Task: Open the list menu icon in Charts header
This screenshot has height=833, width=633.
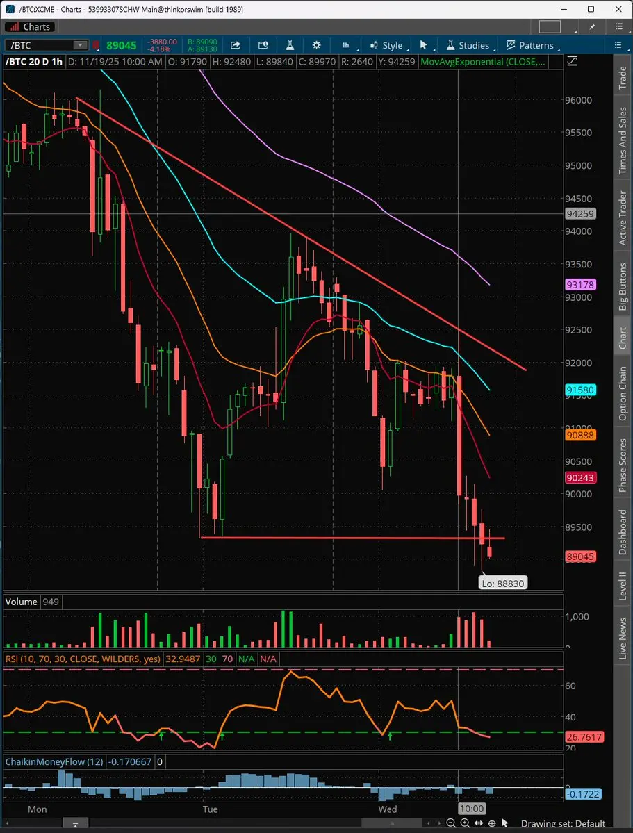Action: pos(619,26)
